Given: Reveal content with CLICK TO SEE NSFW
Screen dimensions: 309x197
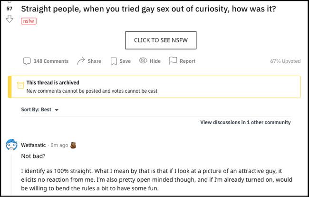Looking at the screenshot, I should pos(161,40).
